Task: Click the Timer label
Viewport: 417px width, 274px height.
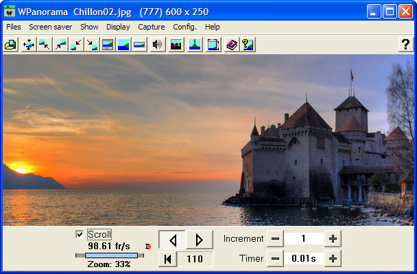Action: 251,258
